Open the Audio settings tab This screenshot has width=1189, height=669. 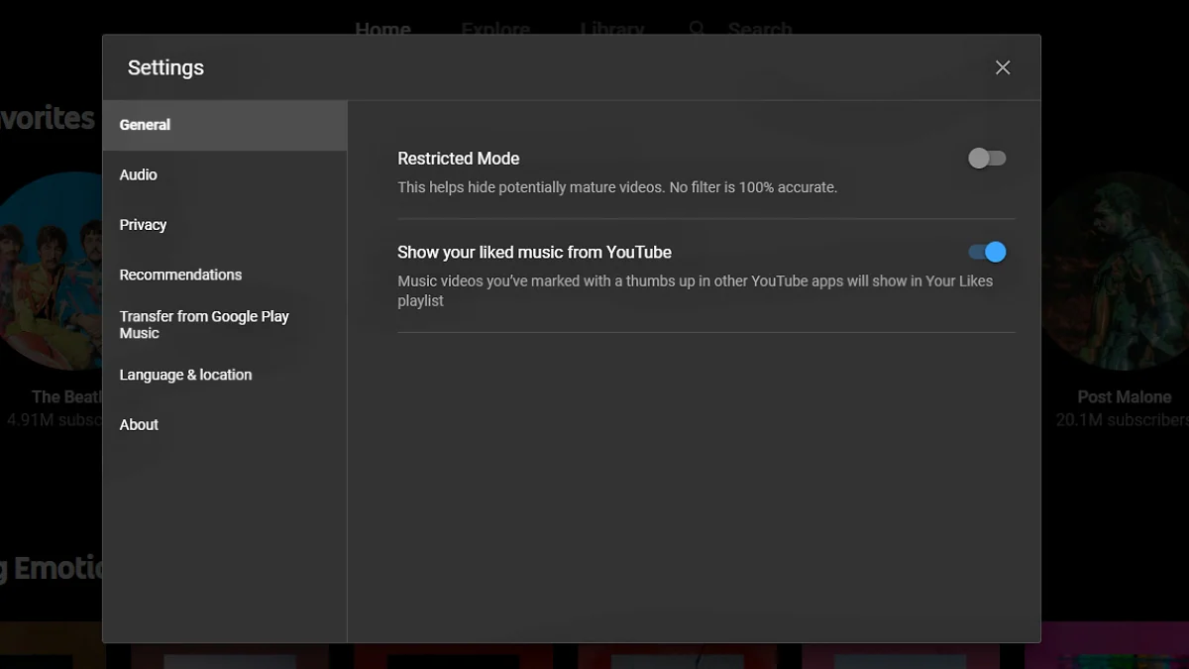coord(225,174)
